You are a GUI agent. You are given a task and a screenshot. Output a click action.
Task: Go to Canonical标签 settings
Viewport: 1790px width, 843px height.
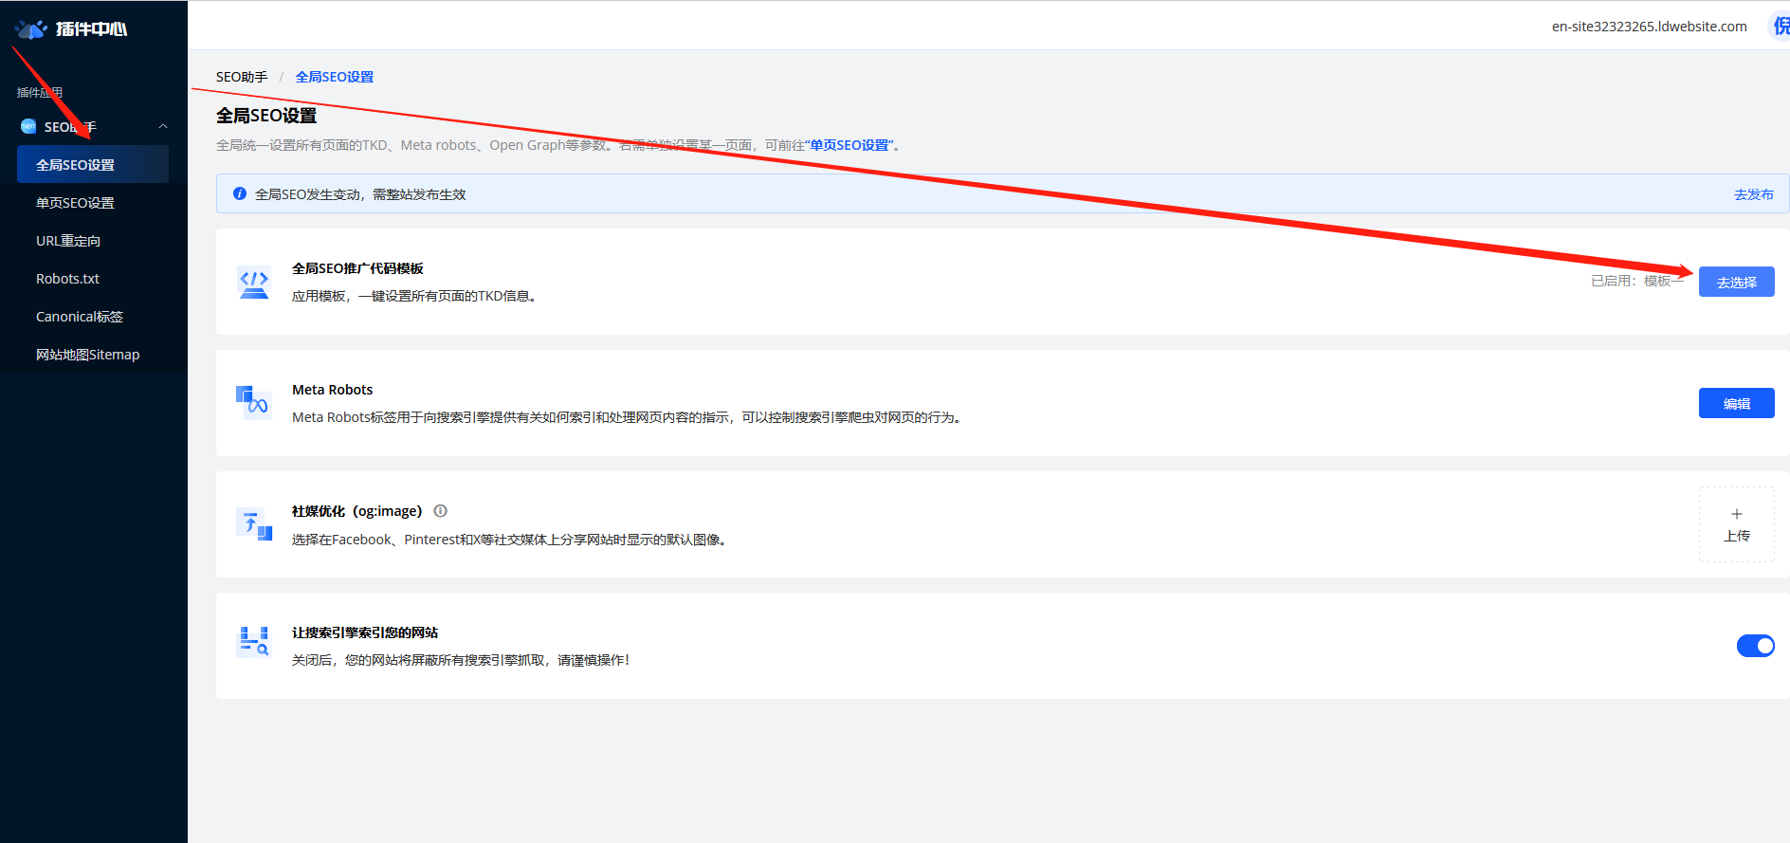point(80,317)
